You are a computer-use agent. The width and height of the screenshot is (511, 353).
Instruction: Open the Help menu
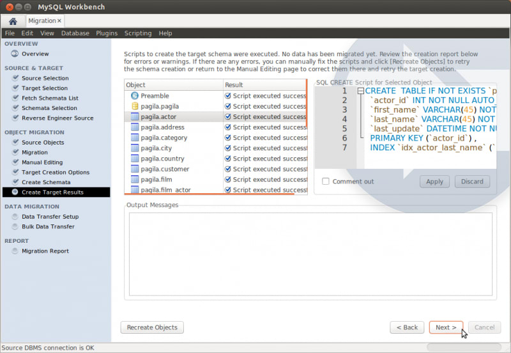click(x=165, y=33)
